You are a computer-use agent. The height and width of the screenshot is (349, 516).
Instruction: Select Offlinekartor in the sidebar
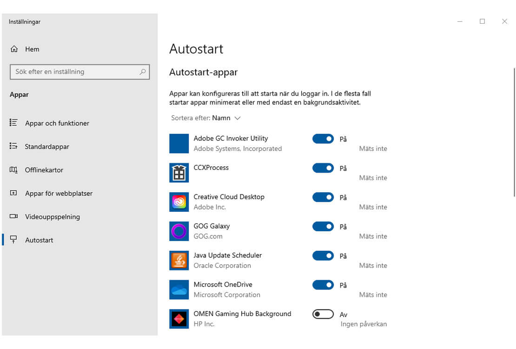coord(44,170)
